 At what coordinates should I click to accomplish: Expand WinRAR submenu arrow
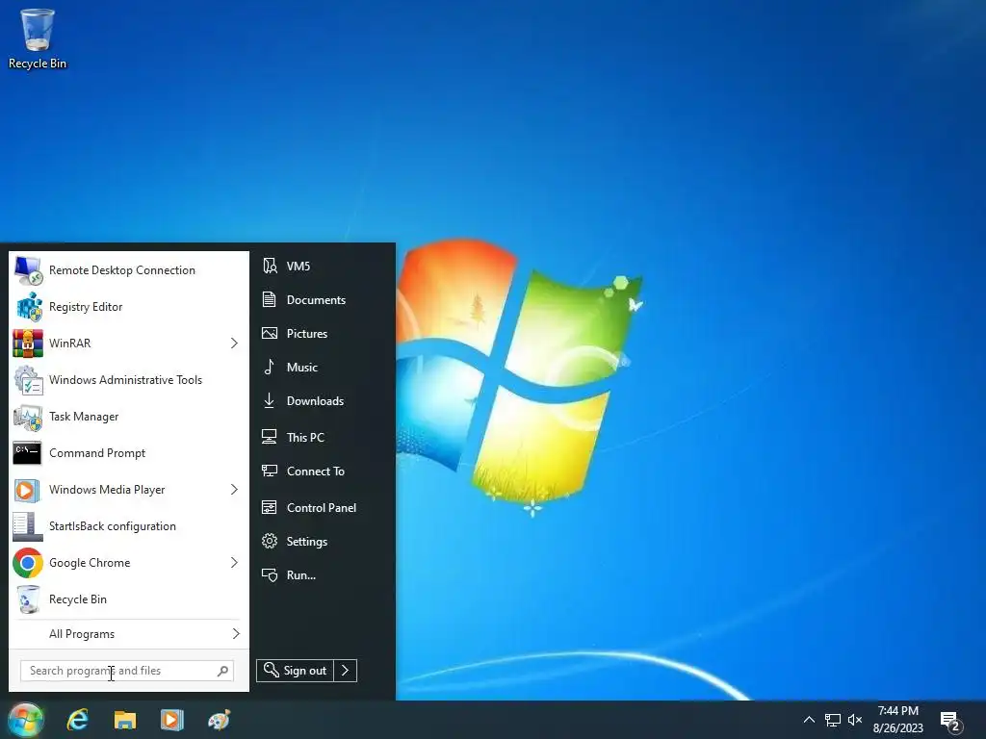234,344
